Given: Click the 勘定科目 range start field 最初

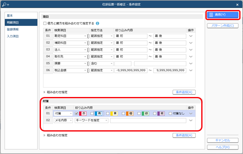Looking at the screenshot, I should [x=131, y=36].
